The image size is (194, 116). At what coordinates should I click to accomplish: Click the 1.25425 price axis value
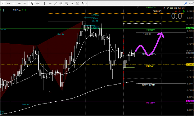(190, 11)
